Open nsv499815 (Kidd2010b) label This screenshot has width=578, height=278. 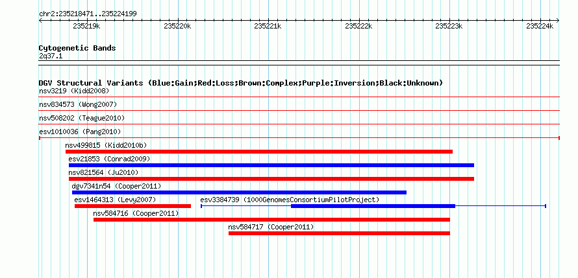(106, 145)
